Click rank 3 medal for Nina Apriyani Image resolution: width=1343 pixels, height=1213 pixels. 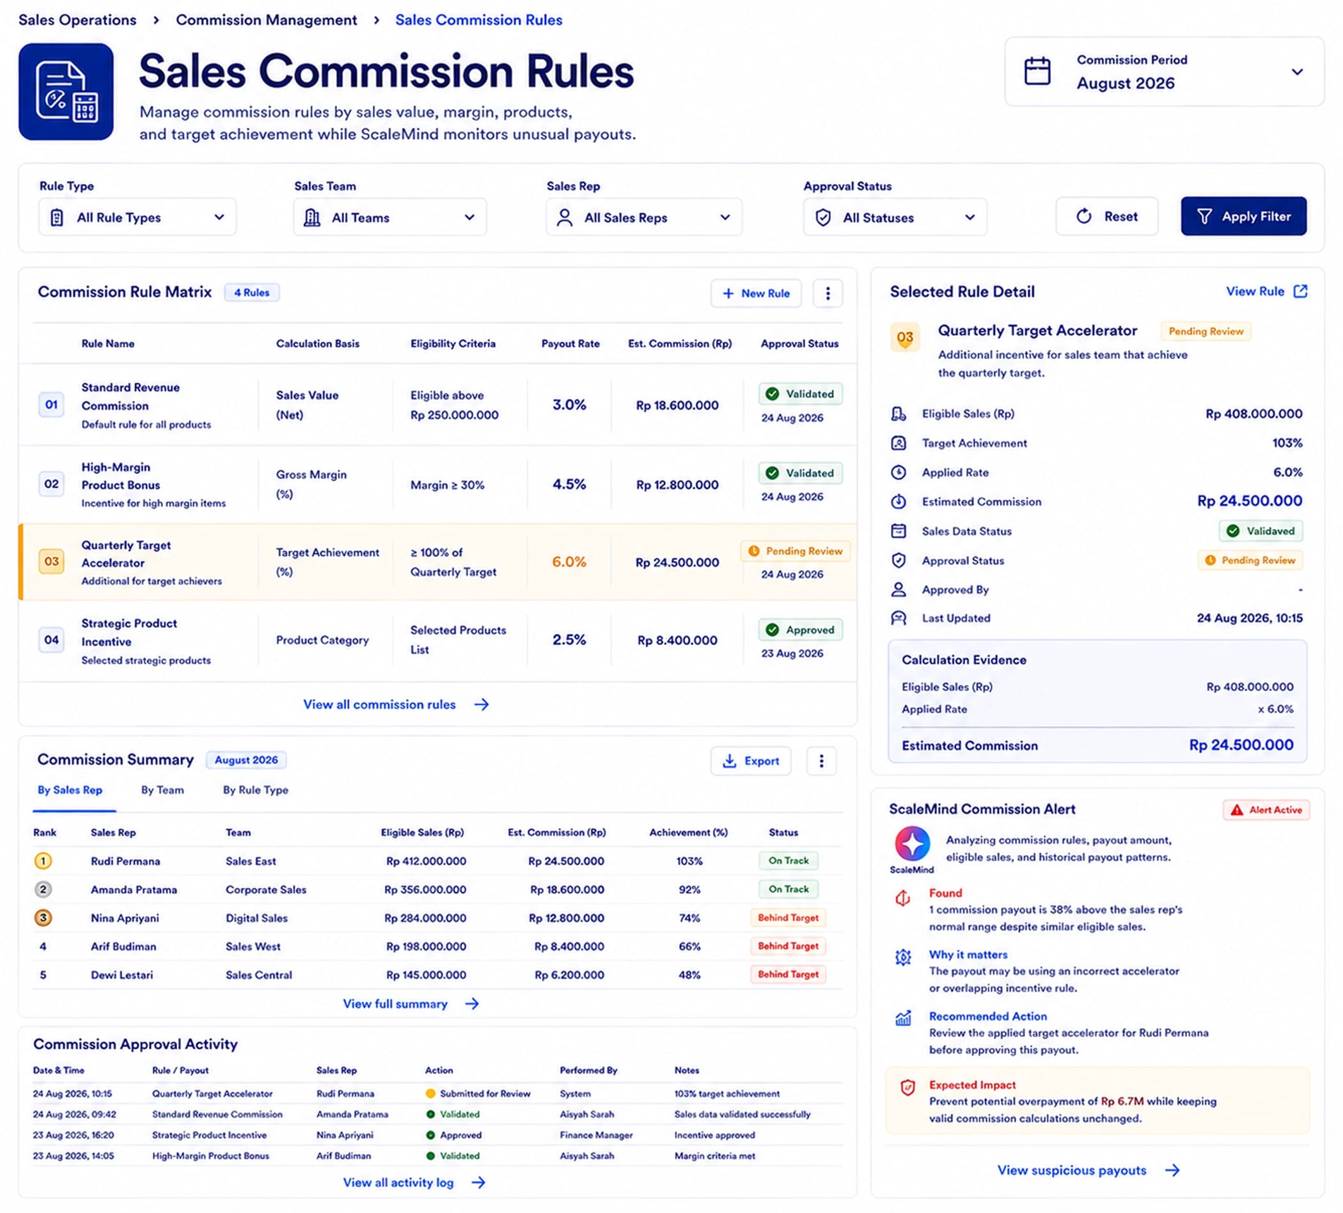coord(43,918)
